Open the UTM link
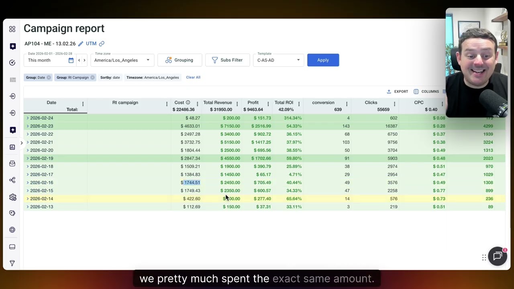The image size is (514, 289). coord(91,44)
